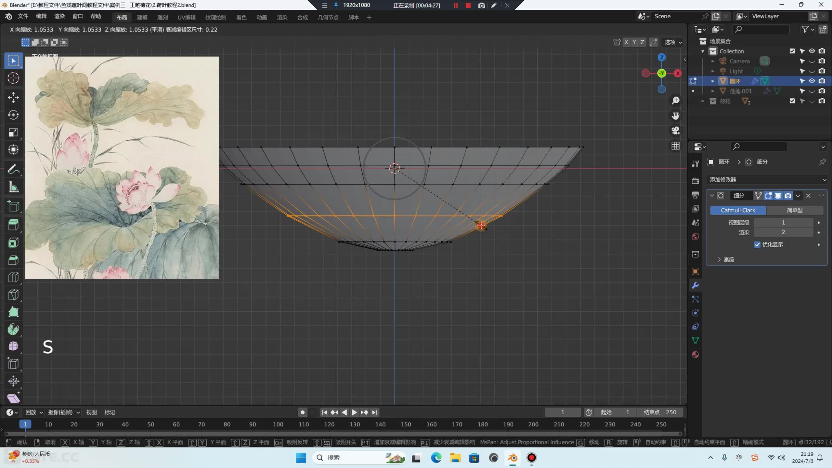
Task: Toggle modifier edit mode display
Action: 768,196
